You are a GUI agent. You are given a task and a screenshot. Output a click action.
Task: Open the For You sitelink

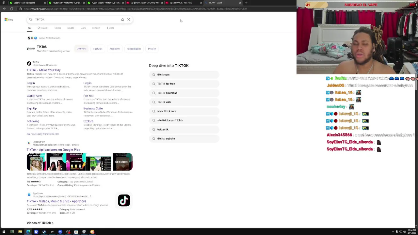point(88,96)
